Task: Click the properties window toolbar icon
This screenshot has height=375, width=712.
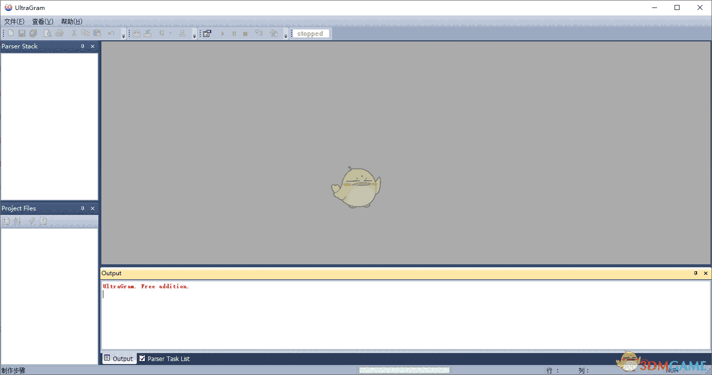Action: (207, 33)
